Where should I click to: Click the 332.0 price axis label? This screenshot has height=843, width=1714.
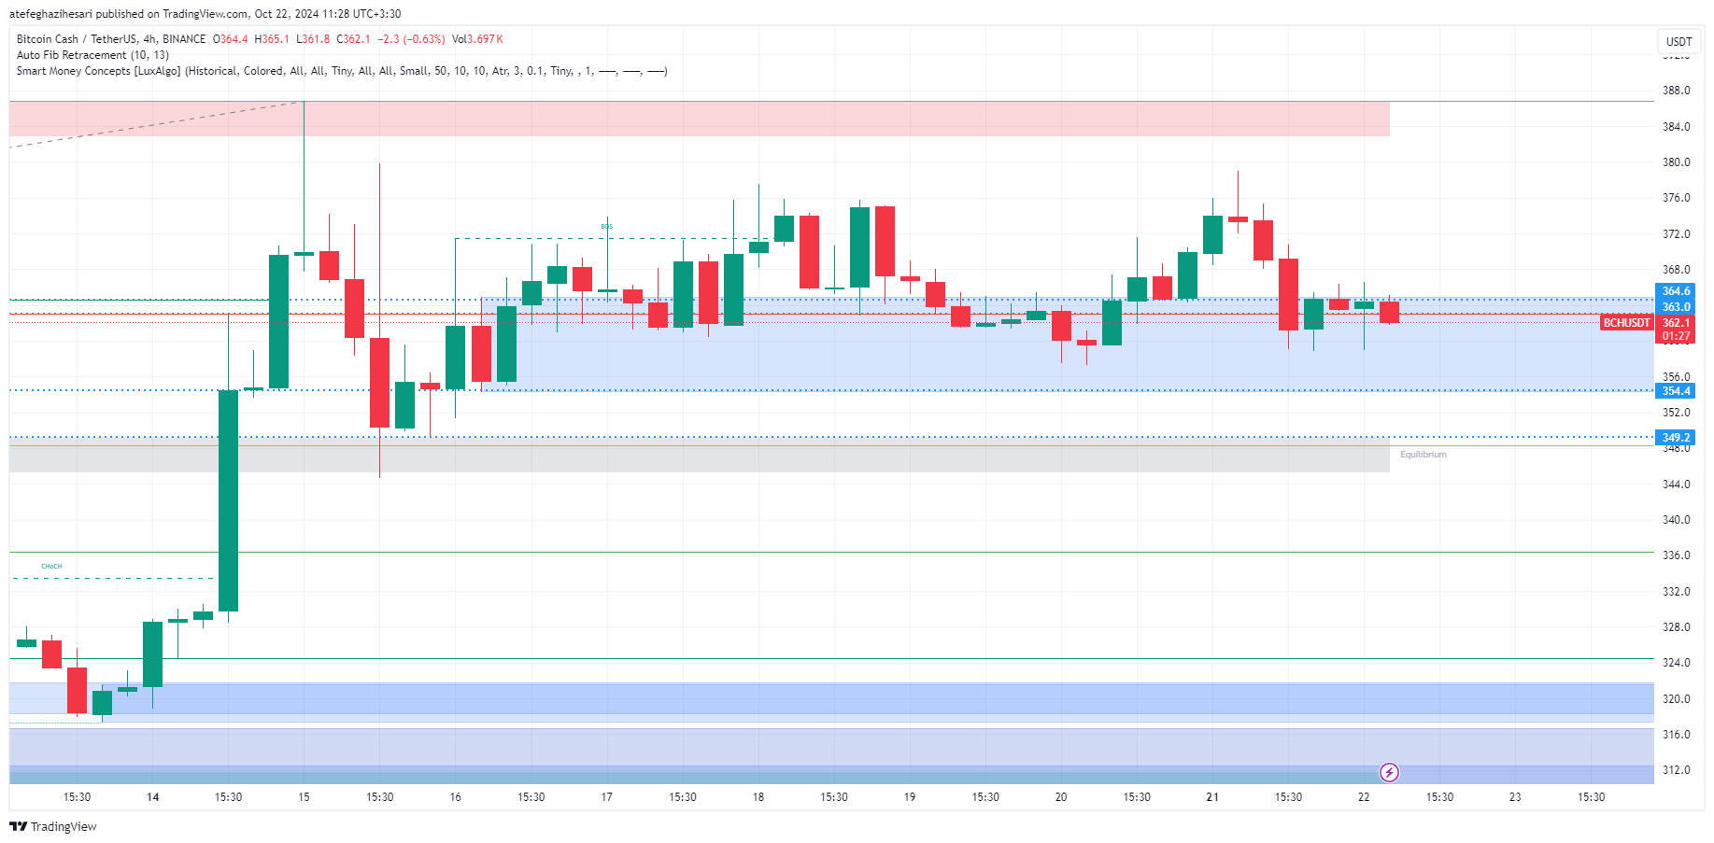tap(1676, 592)
